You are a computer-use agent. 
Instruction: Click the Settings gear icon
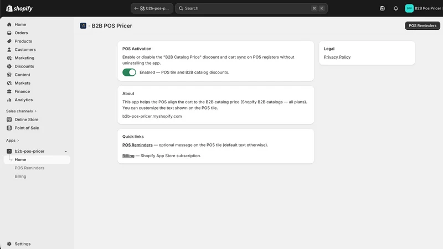coord(9,244)
